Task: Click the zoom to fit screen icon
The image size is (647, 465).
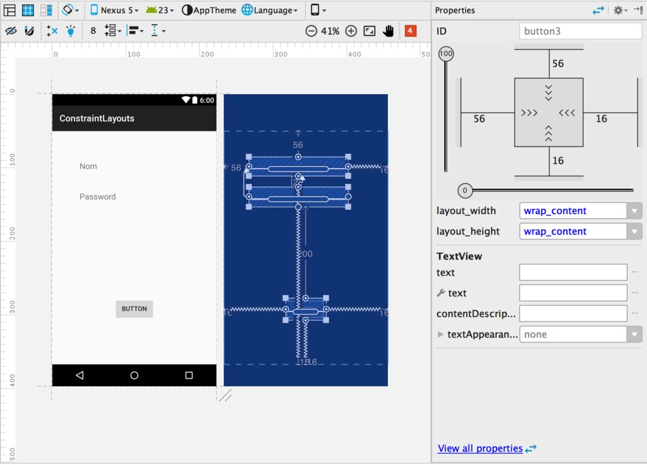Action: pos(369,31)
